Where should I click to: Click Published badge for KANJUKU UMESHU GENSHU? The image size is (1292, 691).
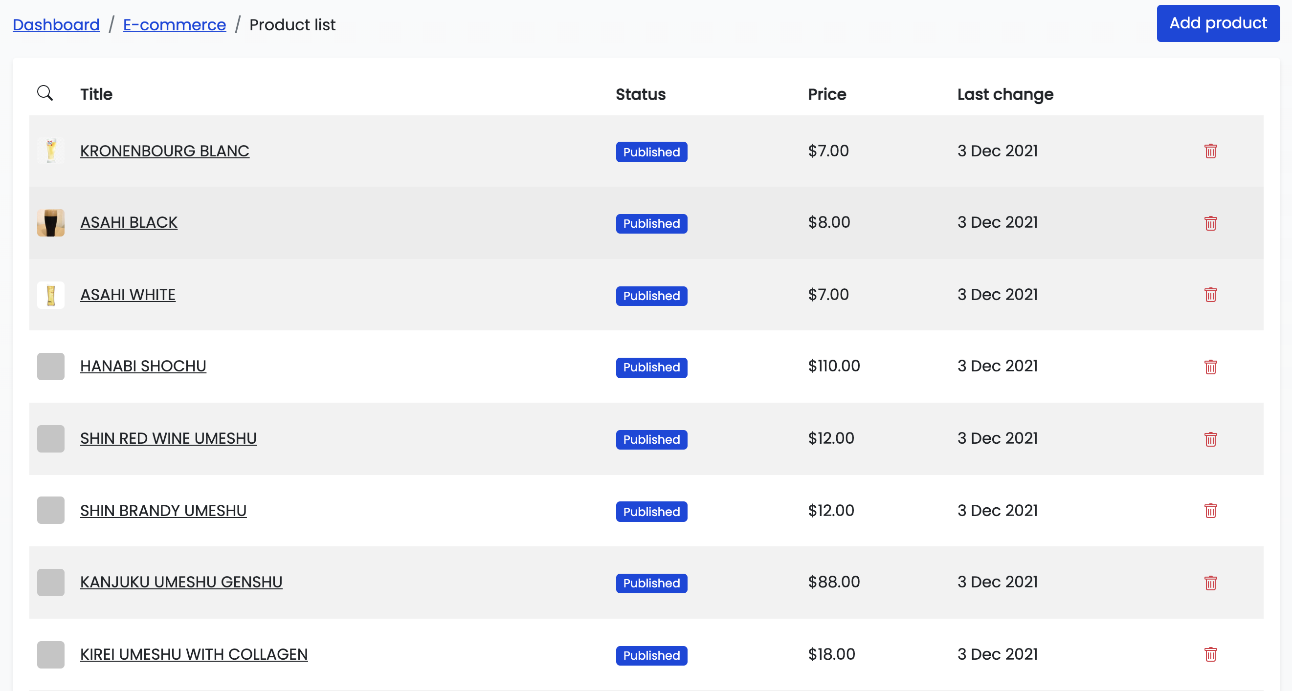[x=651, y=583]
